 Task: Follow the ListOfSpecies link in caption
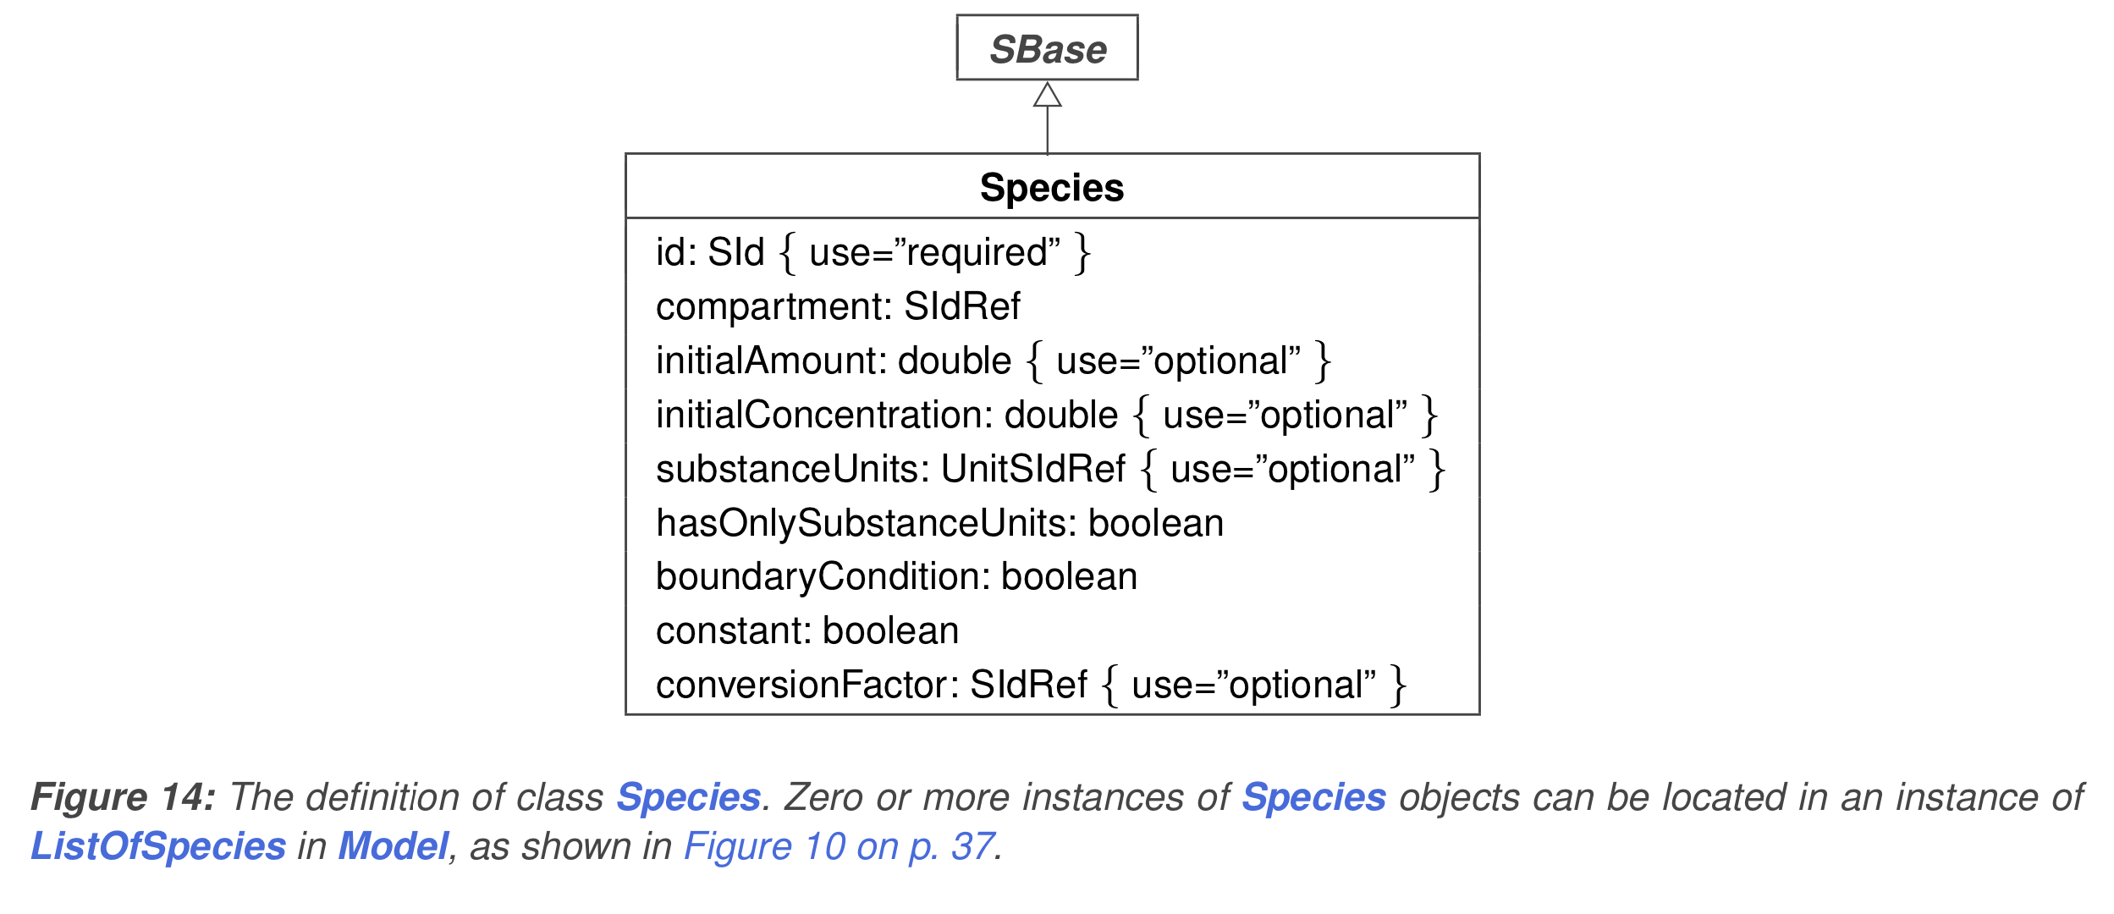158,846
